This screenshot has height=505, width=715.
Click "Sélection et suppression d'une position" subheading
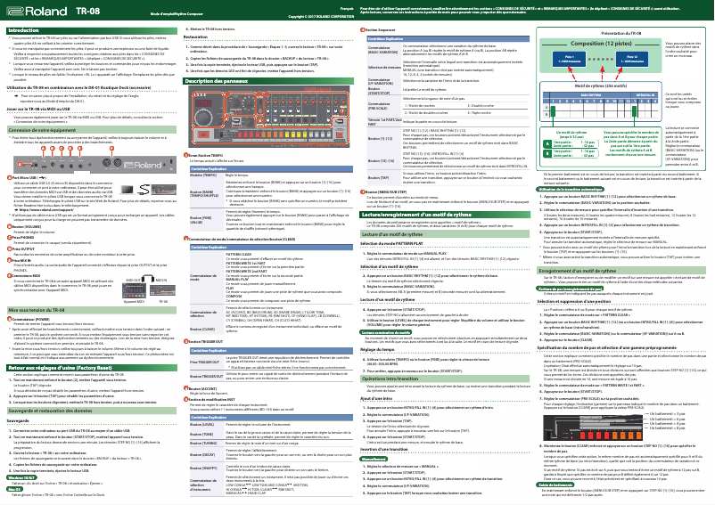pos(573,301)
